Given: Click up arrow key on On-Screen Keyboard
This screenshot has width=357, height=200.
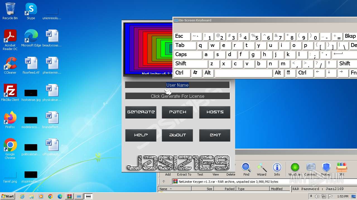Looking at the screenshot, I should tap(331, 64).
